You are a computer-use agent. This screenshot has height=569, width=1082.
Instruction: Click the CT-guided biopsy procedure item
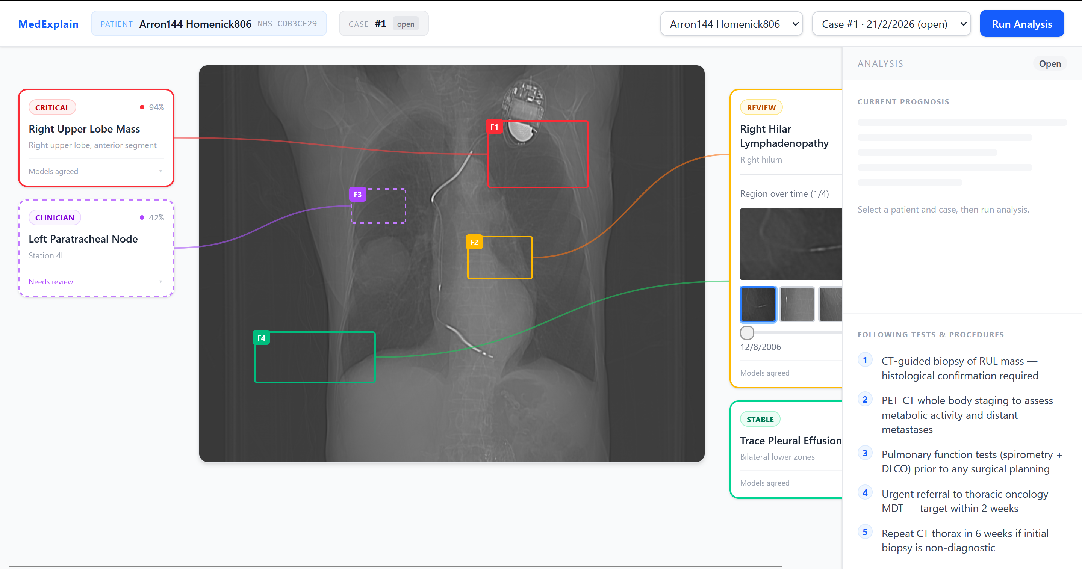tap(959, 368)
